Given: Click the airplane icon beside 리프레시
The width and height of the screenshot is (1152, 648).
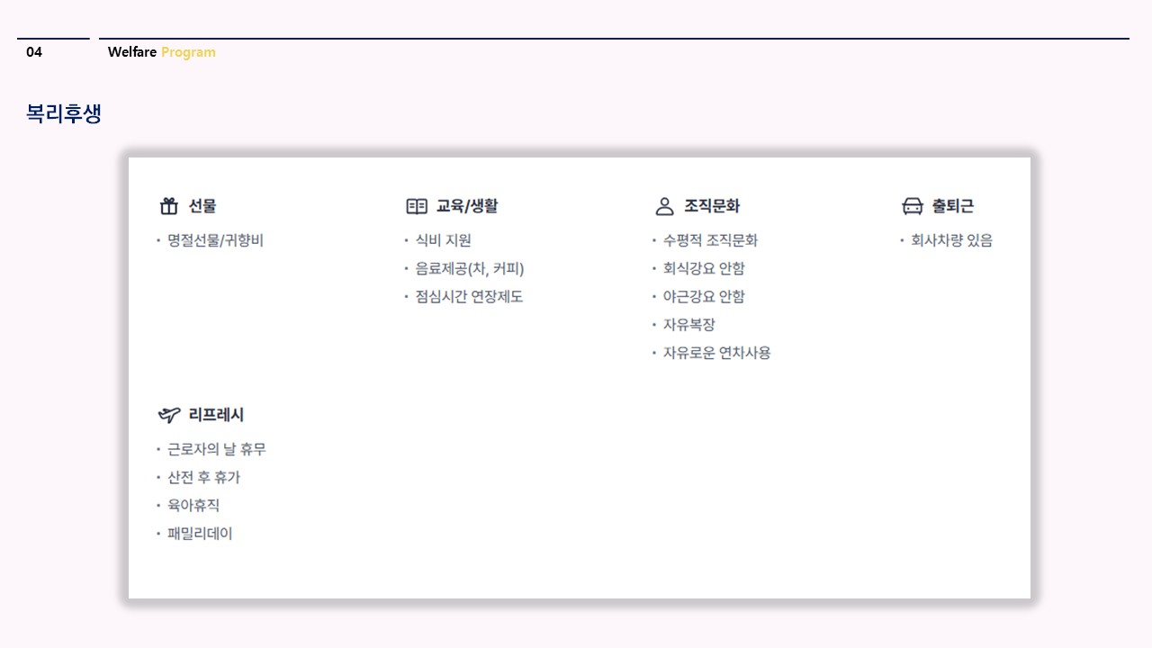Looking at the screenshot, I should (168, 415).
